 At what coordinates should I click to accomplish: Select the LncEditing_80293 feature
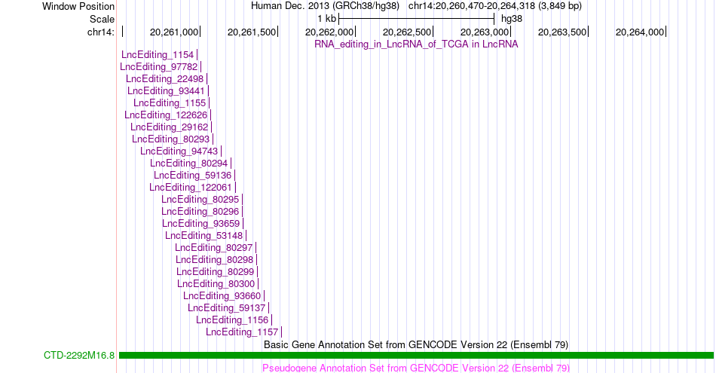pyautogui.click(x=171, y=139)
